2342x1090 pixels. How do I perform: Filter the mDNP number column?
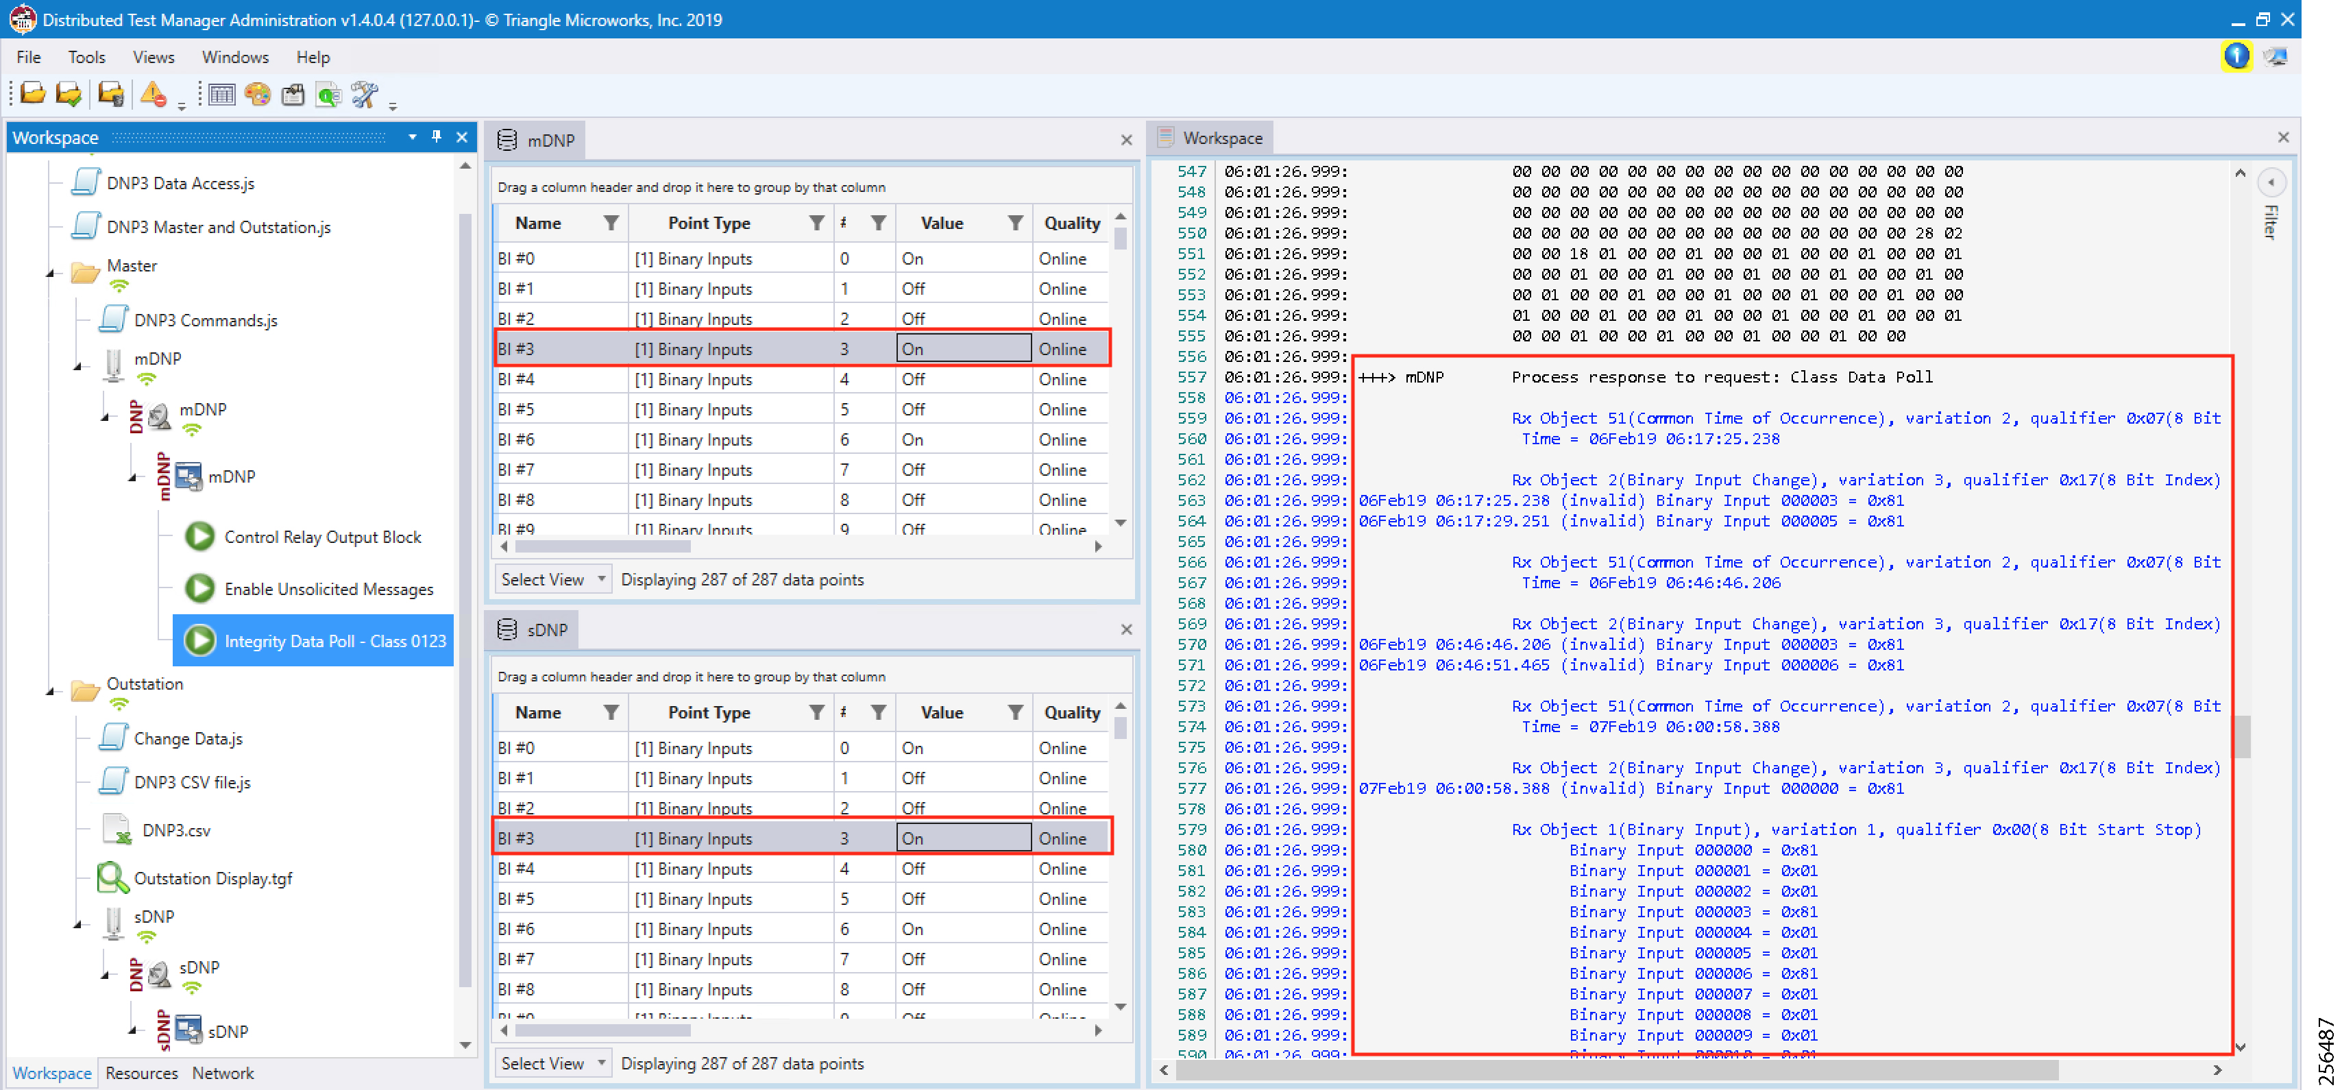tap(878, 223)
